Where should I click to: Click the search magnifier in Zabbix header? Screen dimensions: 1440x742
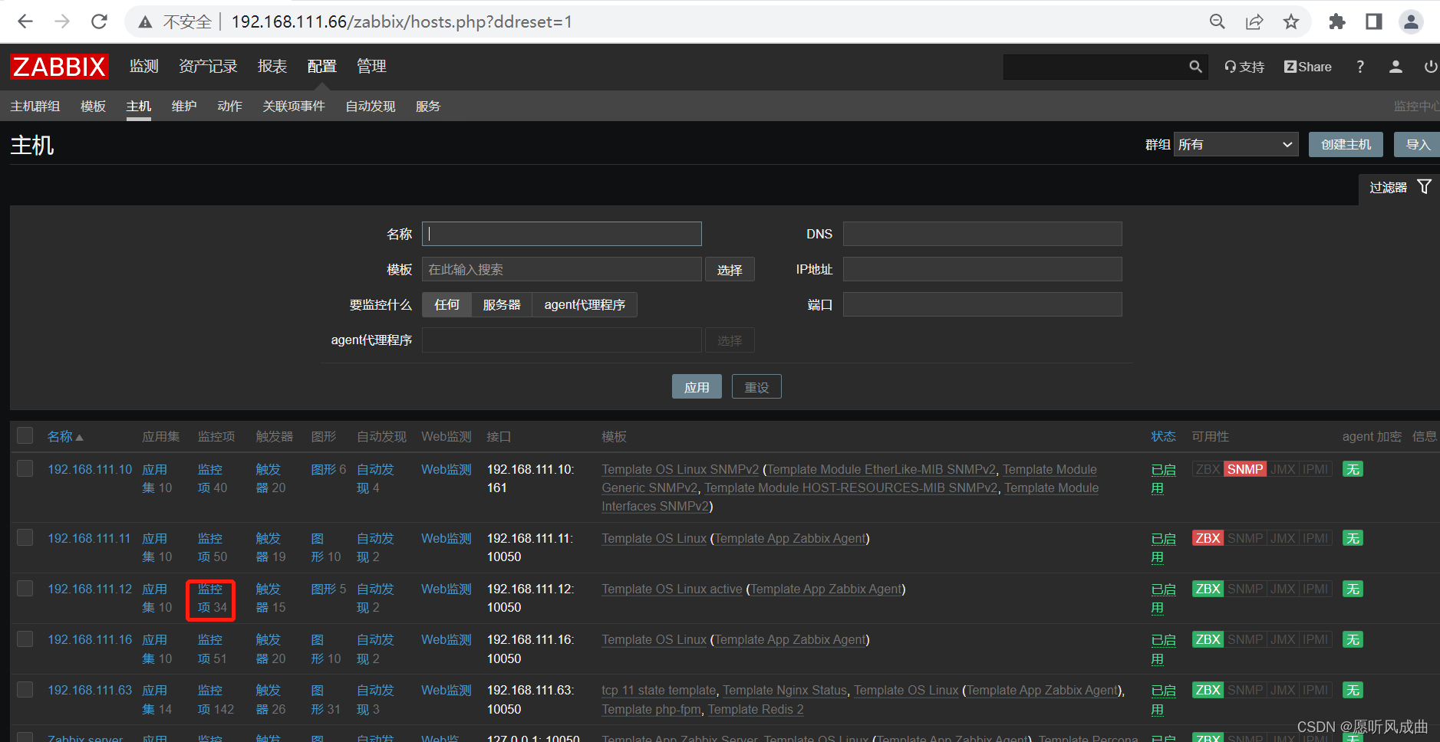pos(1195,67)
